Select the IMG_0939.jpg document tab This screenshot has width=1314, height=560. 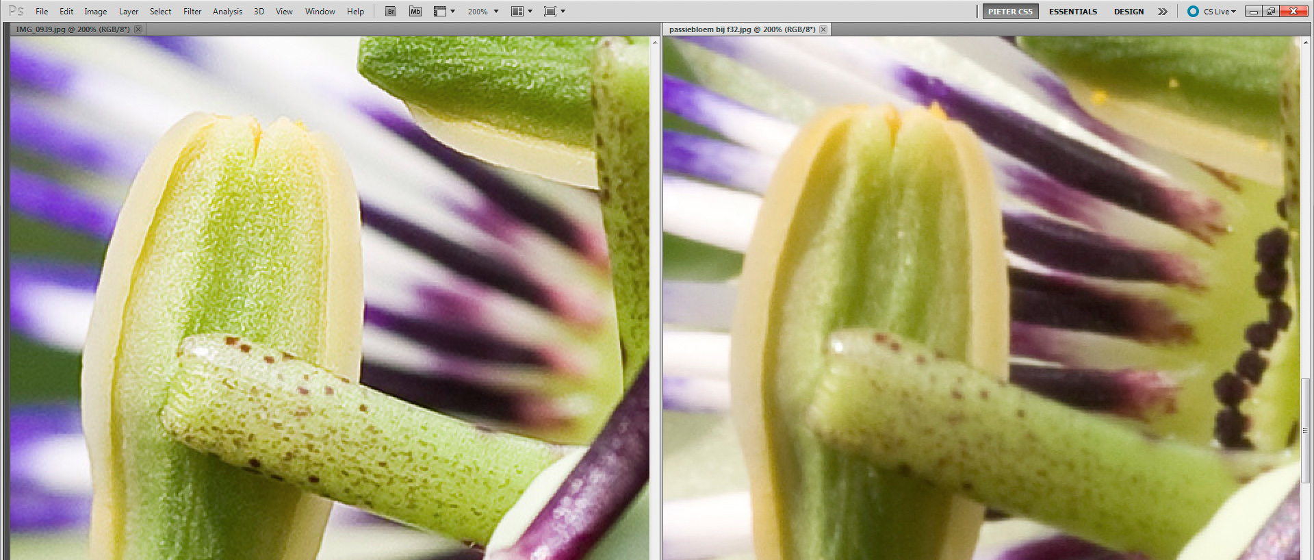[x=73, y=29]
